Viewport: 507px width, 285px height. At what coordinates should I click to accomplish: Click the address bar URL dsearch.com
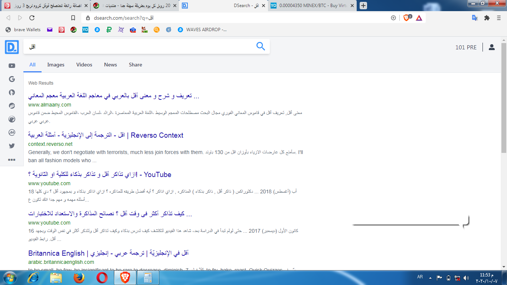(124, 18)
